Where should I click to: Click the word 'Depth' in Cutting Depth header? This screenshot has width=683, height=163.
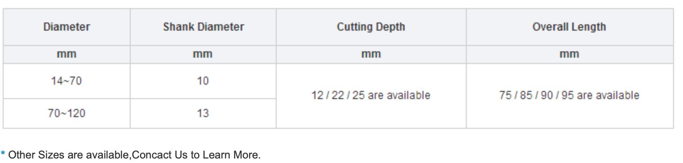coord(391,27)
